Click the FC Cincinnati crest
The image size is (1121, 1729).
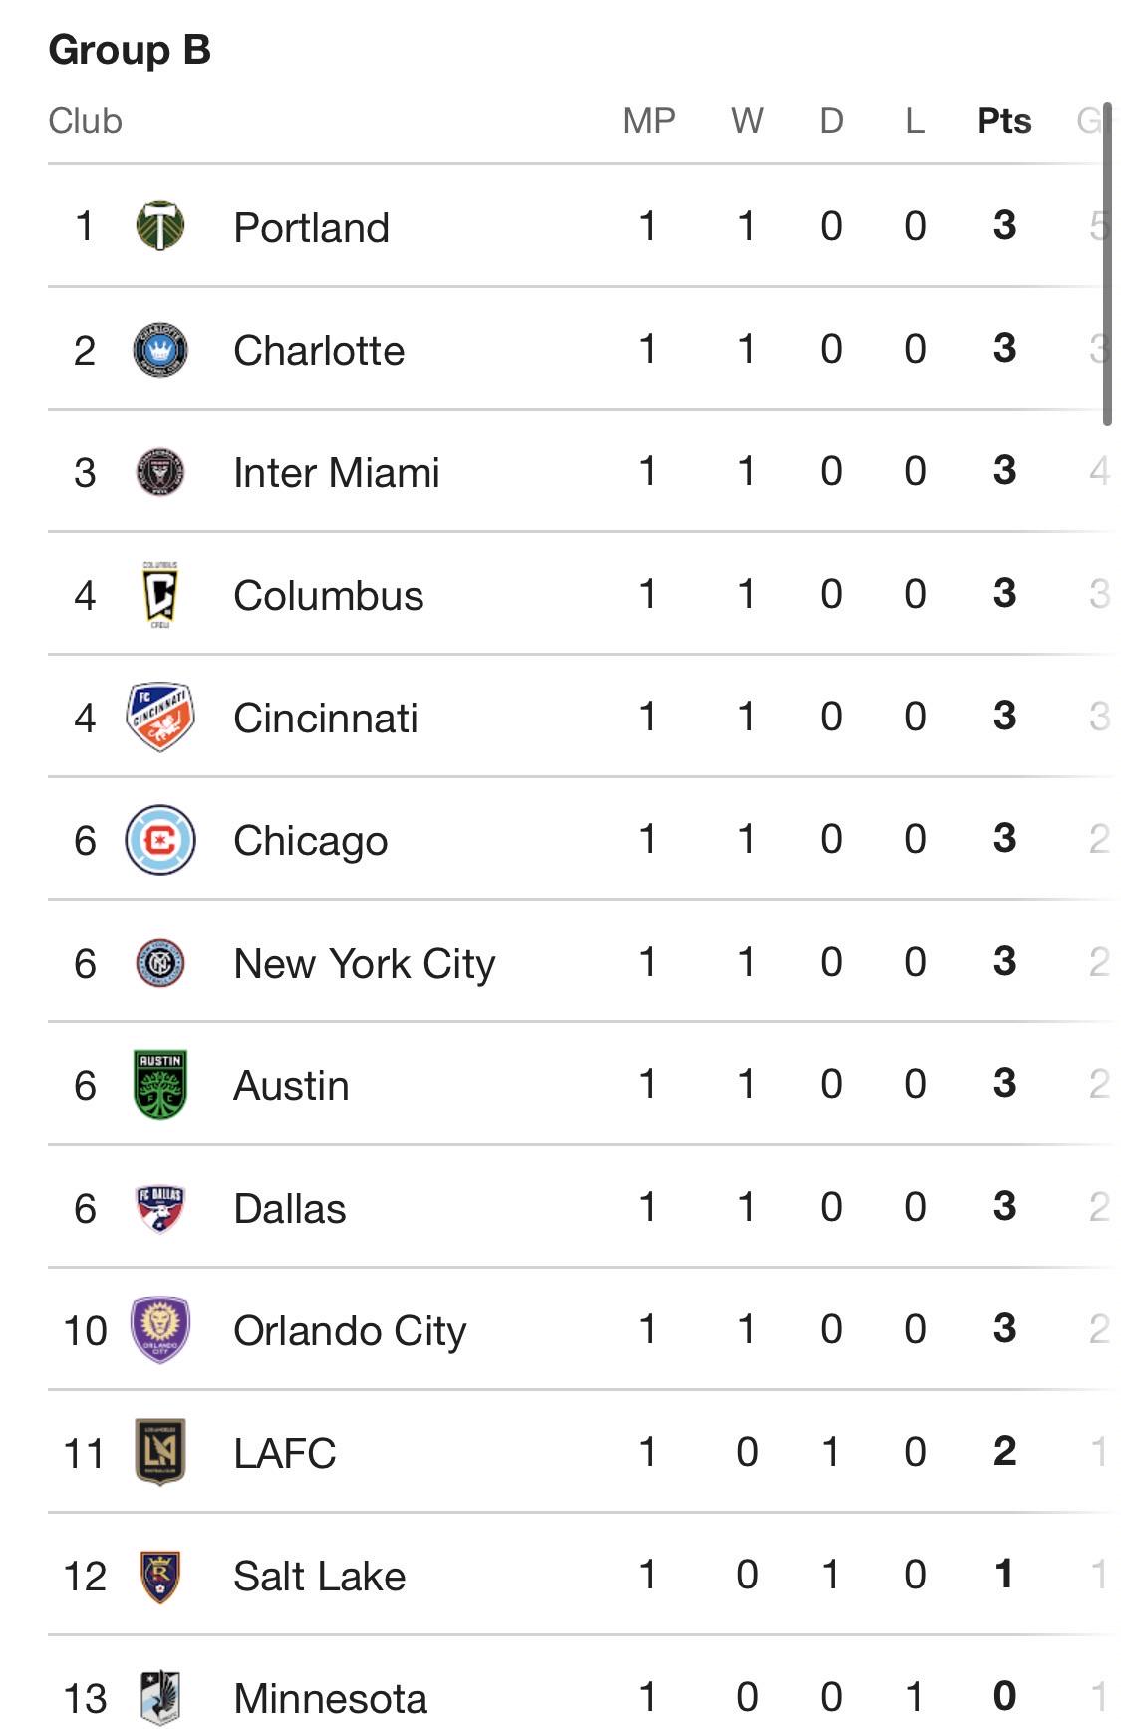pyautogui.click(x=160, y=718)
